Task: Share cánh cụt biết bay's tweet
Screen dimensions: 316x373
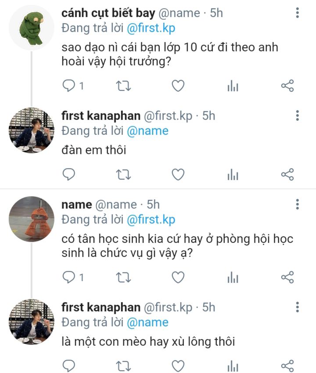Action: pos(287,86)
